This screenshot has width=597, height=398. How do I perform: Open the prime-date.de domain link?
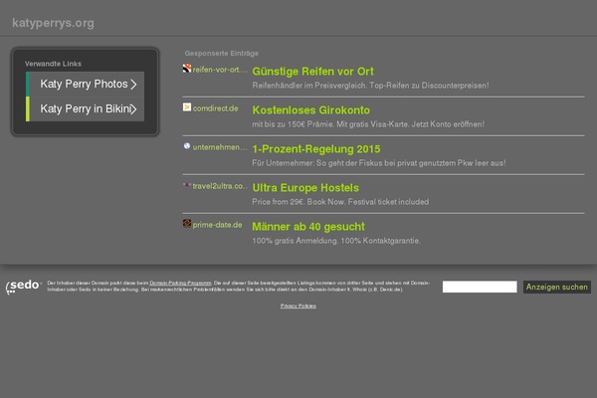click(217, 225)
